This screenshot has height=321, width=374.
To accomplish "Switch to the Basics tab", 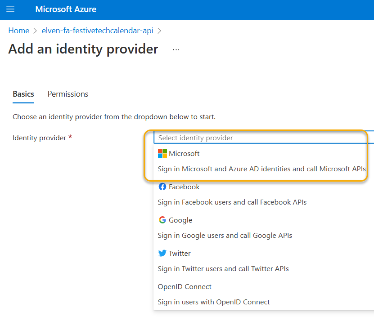I will click(x=23, y=94).
